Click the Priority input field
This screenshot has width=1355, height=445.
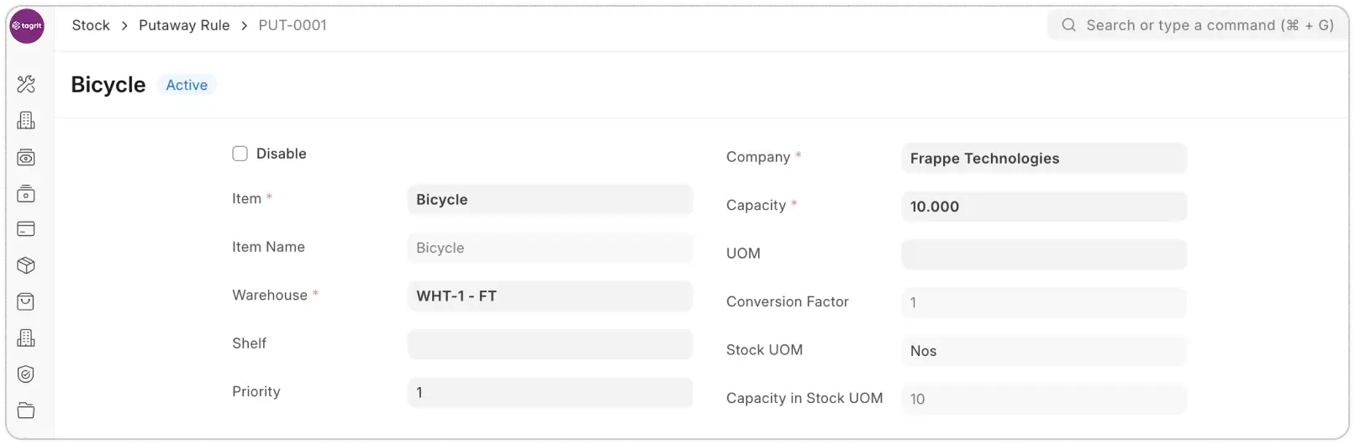click(x=550, y=393)
